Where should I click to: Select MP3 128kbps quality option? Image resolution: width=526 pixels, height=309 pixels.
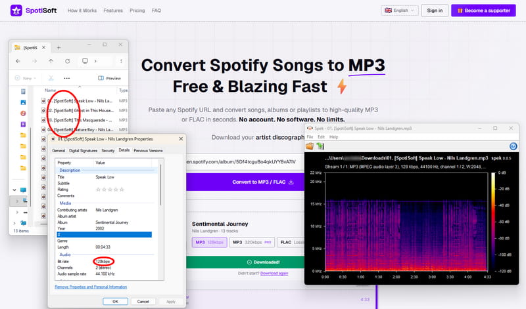209,242
